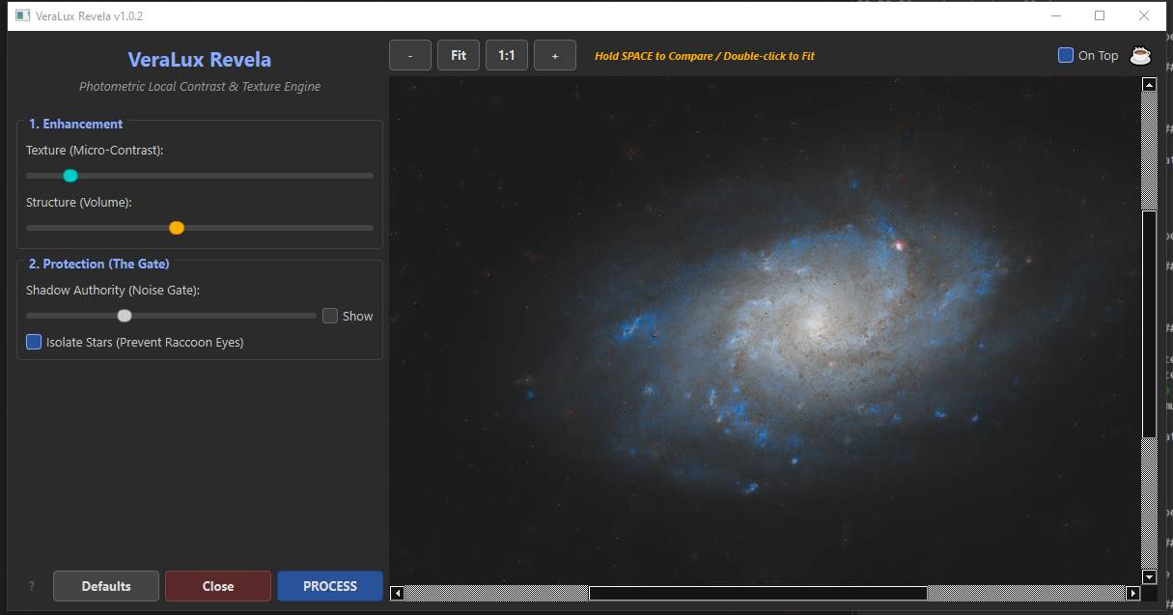The height and width of the screenshot is (615, 1173).
Task: Enable the On Top checkbox
Action: 1066,55
